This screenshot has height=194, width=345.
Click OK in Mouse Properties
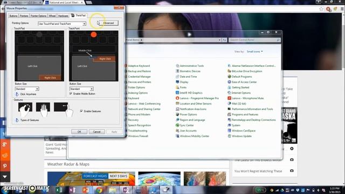tap(79, 131)
